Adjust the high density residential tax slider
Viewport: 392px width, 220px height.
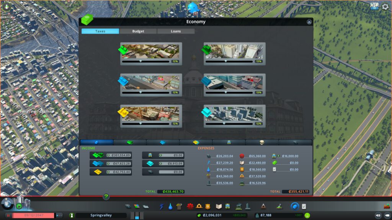tap(229, 61)
